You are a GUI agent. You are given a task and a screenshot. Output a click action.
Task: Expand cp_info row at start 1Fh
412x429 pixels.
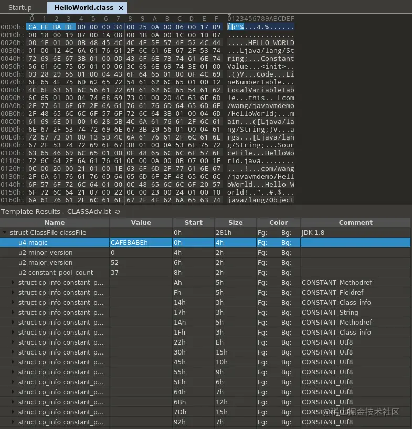(x=13, y=332)
